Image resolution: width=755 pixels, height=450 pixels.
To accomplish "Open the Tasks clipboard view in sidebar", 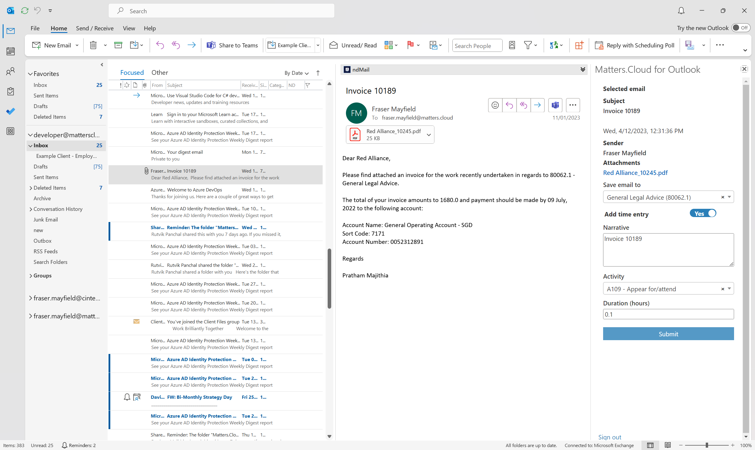I will pos(11,91).
